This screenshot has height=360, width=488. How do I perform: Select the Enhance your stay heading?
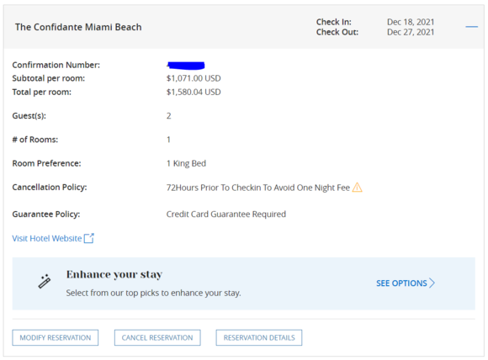[x=114, y=274]
